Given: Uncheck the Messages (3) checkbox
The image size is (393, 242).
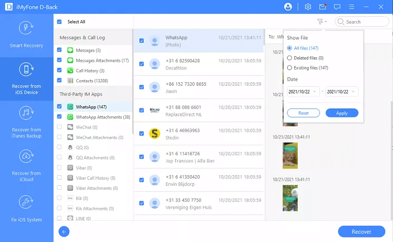Looking at the screenshot, I should [x=60, y=50].
